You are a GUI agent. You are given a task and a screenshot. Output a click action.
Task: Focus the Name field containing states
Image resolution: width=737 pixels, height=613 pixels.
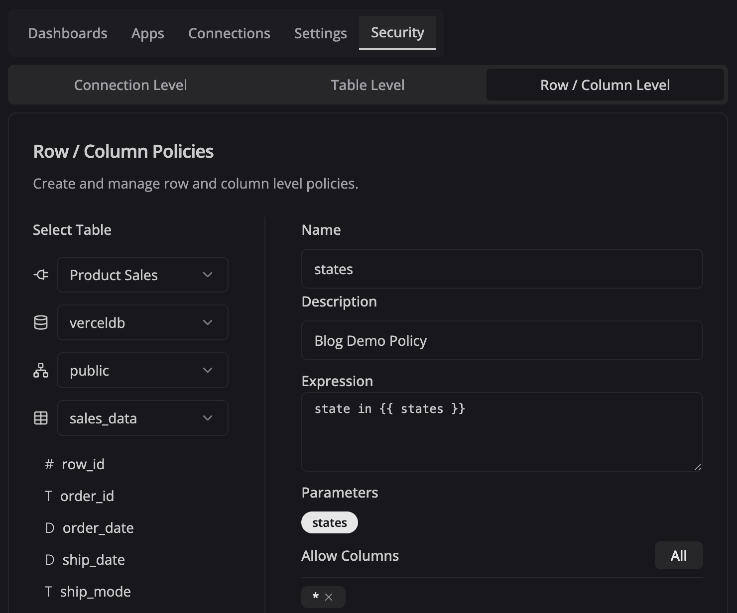pyautogui.click(x=502, y=269)
